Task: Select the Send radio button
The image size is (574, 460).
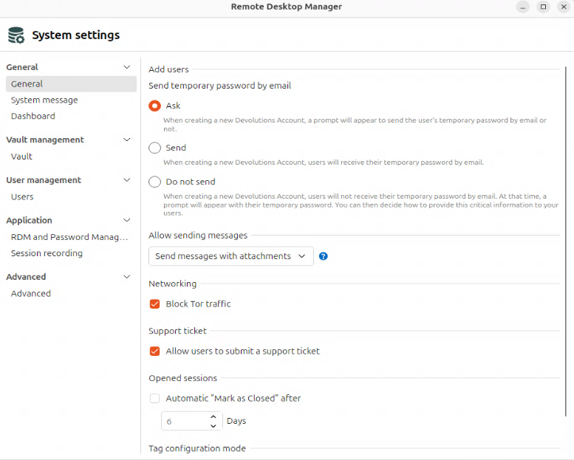Action: [154, 148]
